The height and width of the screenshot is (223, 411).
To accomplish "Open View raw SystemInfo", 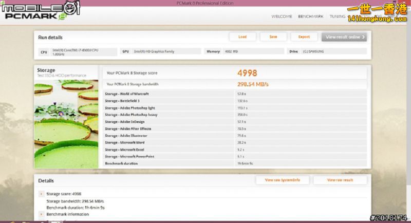I will point(282,180).
